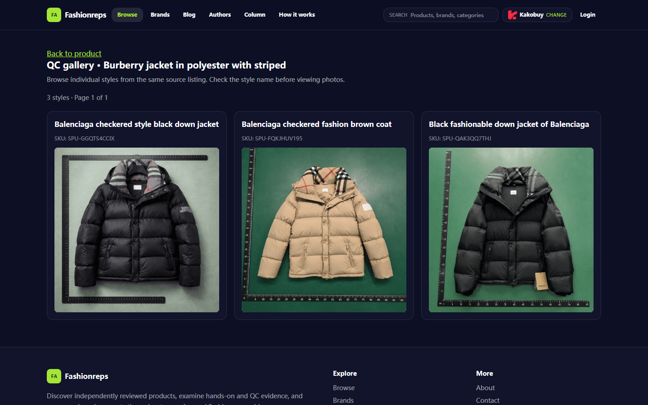Click the Fashionreps footer wordmark
This screenshot has width=648, height=405.
(86, 376)
